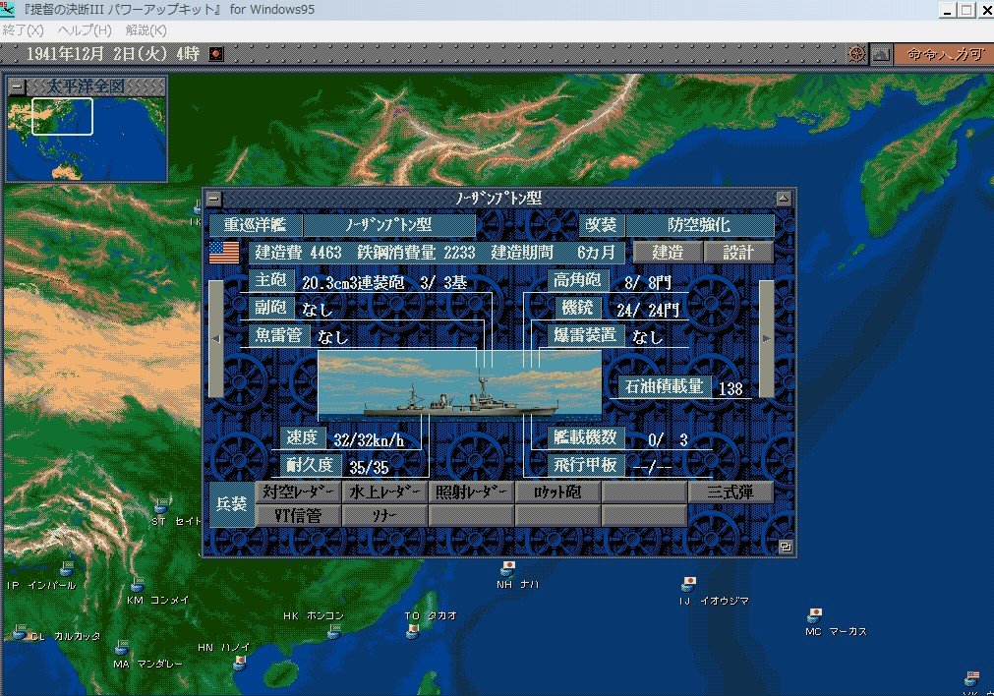Viewport: 994px width, 696px height.
Task: Toggle 照射レーダー equipment
Action: 472,492
